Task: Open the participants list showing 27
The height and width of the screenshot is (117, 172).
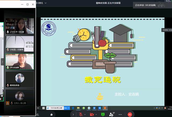Action: click(112, 114)
